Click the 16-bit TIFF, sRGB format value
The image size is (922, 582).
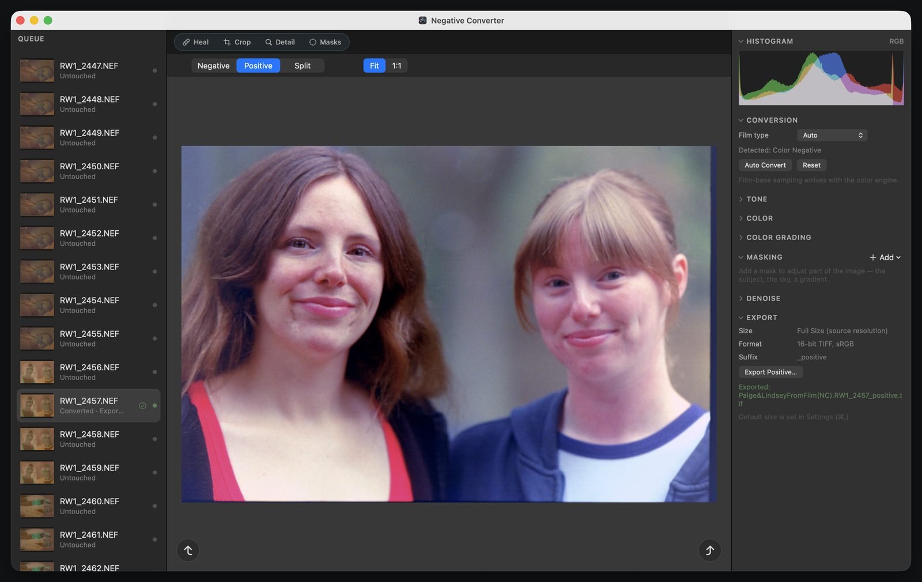tap(825, 344)
